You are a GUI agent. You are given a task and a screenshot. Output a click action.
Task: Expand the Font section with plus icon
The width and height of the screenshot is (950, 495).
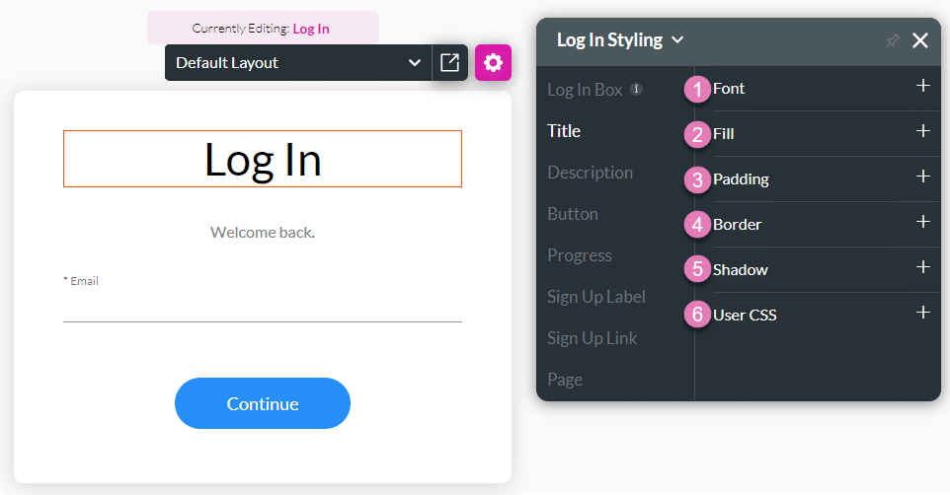(922, 86)
